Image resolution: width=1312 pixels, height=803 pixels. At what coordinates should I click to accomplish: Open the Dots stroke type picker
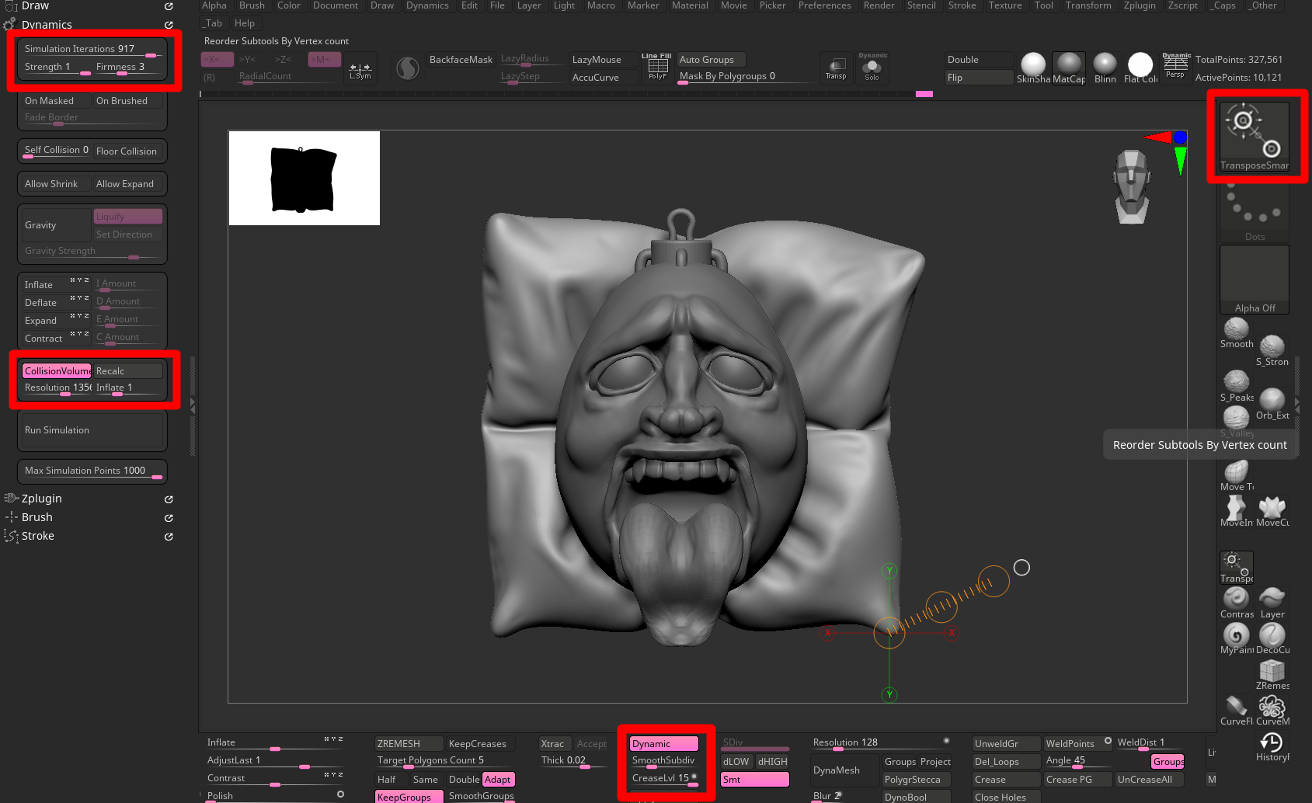(x=1255, y=211)
